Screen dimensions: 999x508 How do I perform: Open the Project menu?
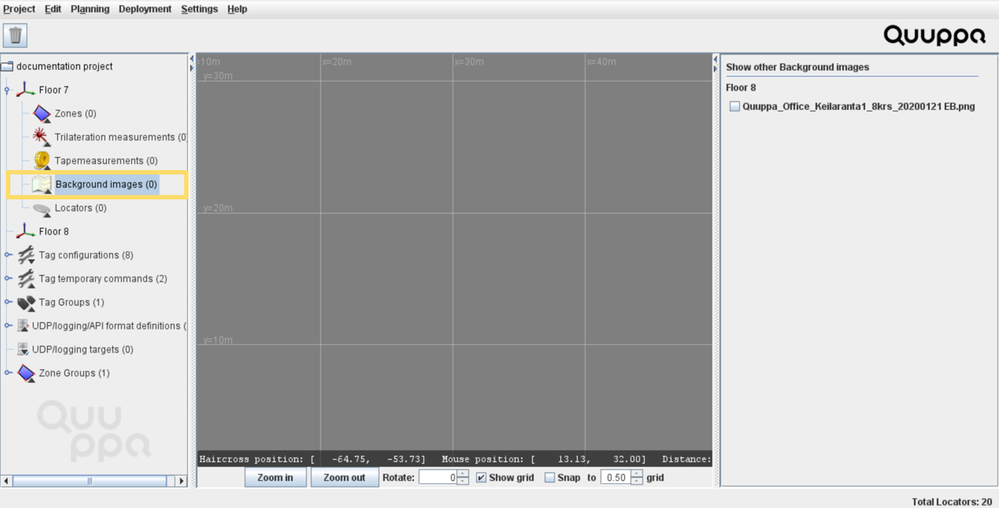coord(19,9)
